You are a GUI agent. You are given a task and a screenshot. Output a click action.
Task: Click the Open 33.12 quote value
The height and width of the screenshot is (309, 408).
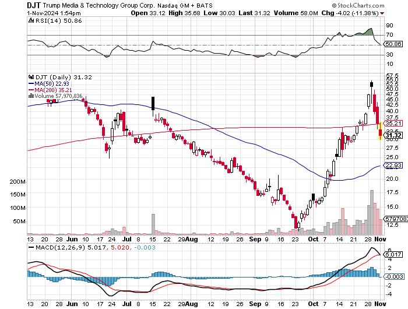pyautogui.click(x=148, y=13)
